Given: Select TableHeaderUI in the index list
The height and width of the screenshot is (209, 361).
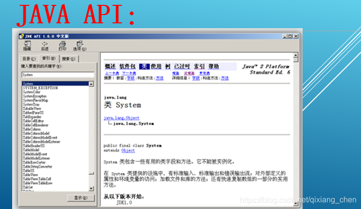Looking at the screenshot, I should [34, 146].
